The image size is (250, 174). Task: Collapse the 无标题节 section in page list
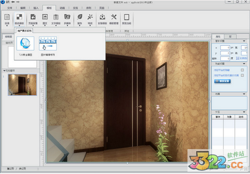click(x=4, y=71)
